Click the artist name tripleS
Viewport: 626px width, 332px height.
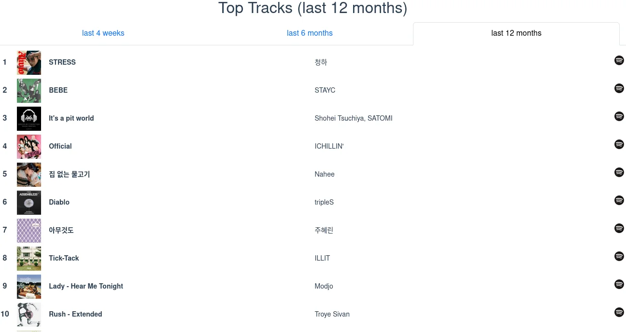[324, 202]
